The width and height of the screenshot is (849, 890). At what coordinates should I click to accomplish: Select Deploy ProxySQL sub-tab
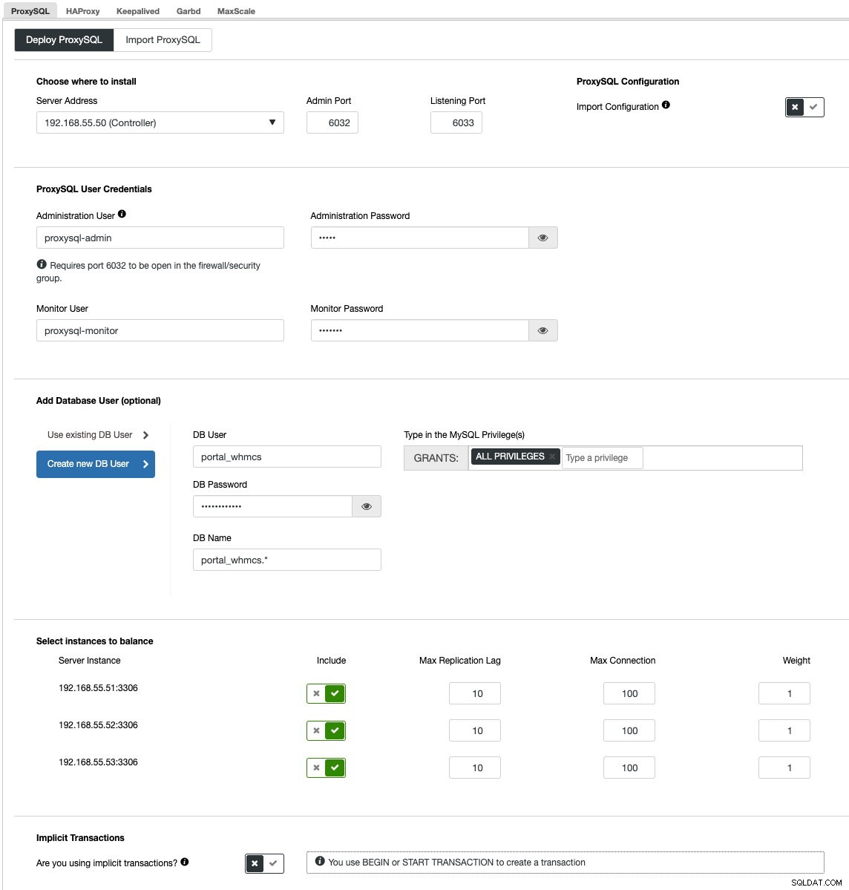point(64,40)
